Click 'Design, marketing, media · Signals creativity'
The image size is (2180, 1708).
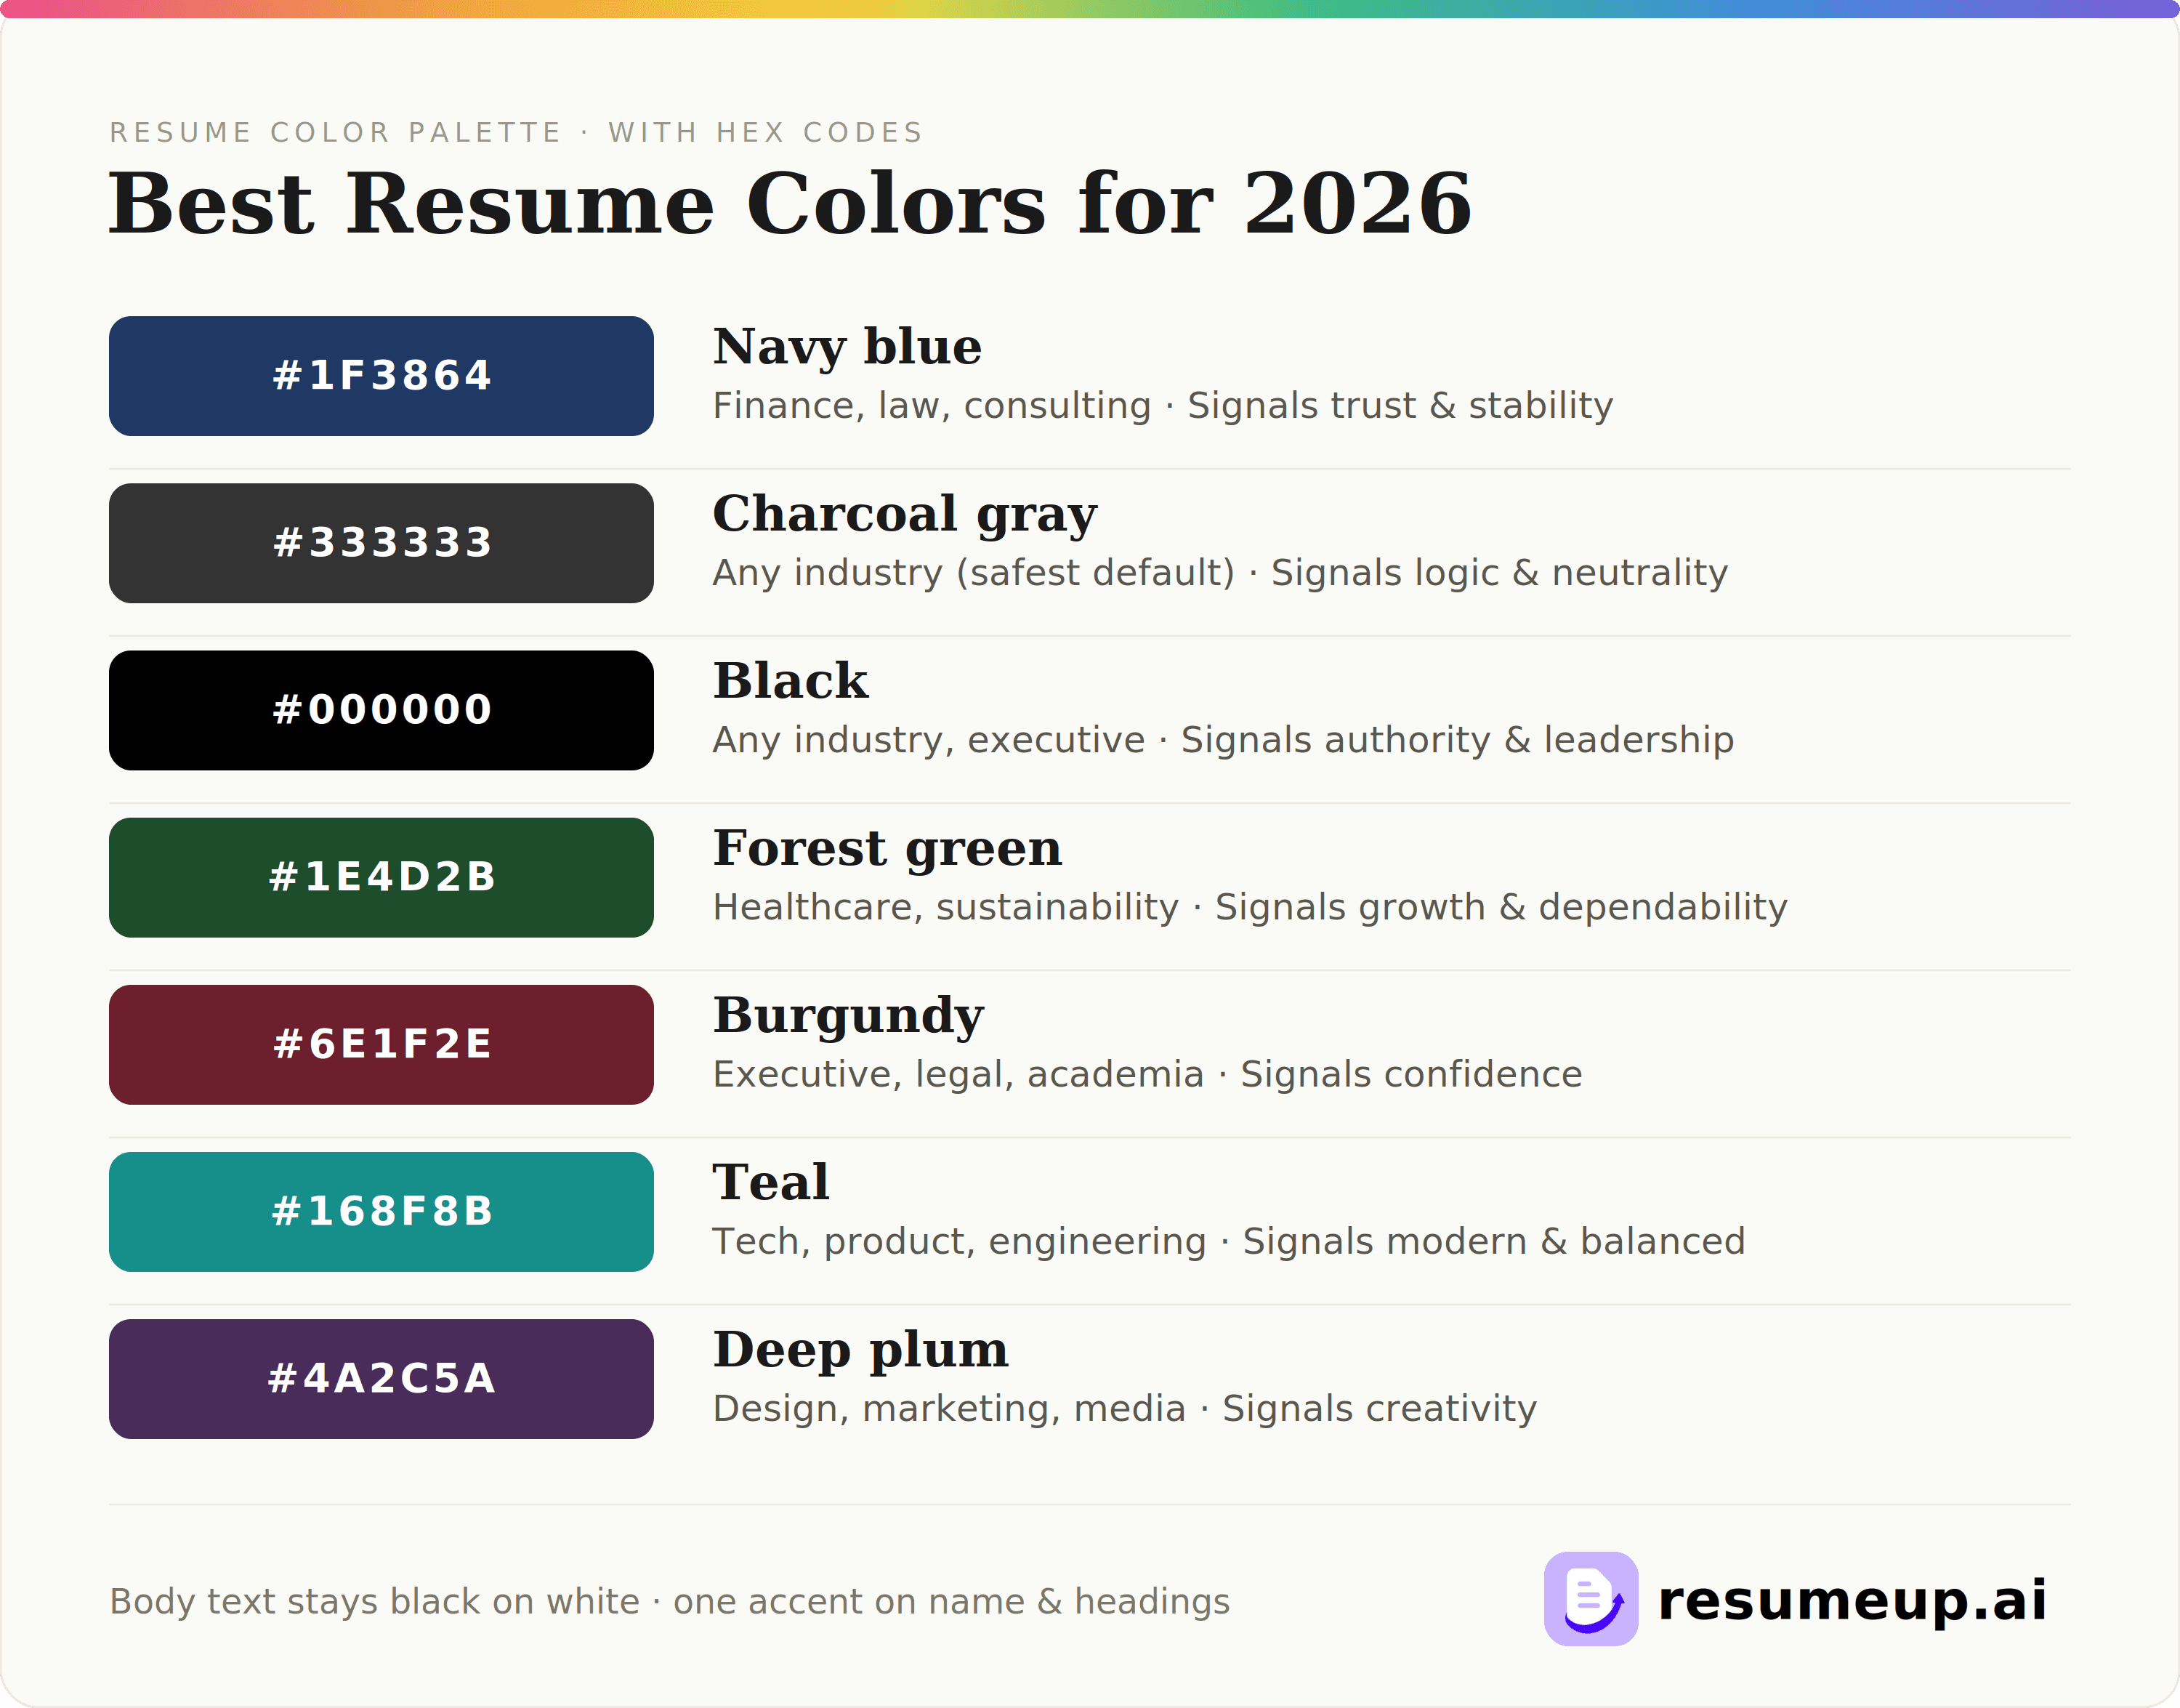pyautogui.click(x=1124, y=1408)
